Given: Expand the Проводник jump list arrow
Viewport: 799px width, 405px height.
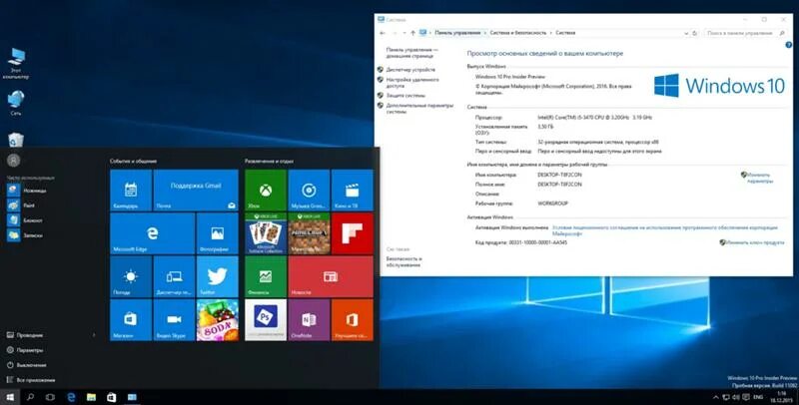Looking at the screenshot, I should (x=94, y=335).
